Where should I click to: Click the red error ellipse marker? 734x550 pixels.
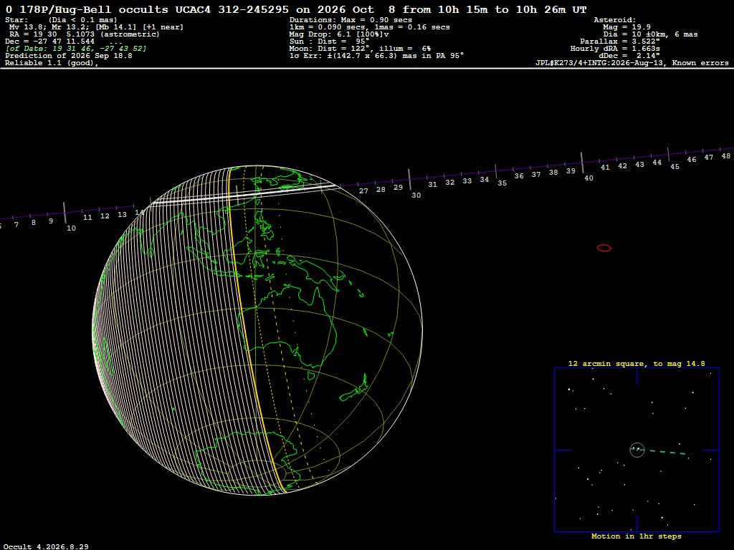click(604, 248)
